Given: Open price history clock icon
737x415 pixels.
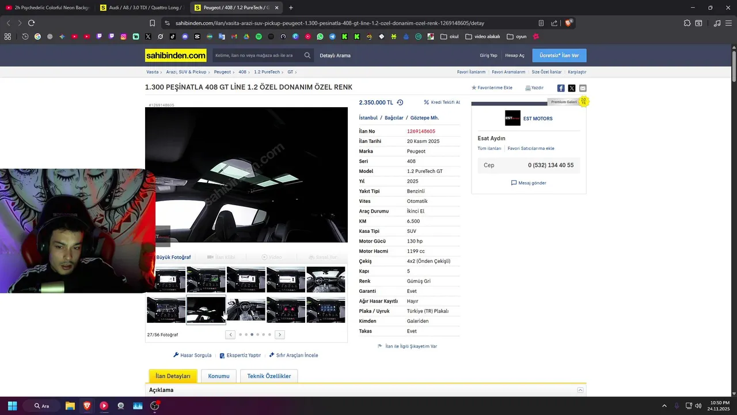Looking at the screenshot, I should click(400, 102).
